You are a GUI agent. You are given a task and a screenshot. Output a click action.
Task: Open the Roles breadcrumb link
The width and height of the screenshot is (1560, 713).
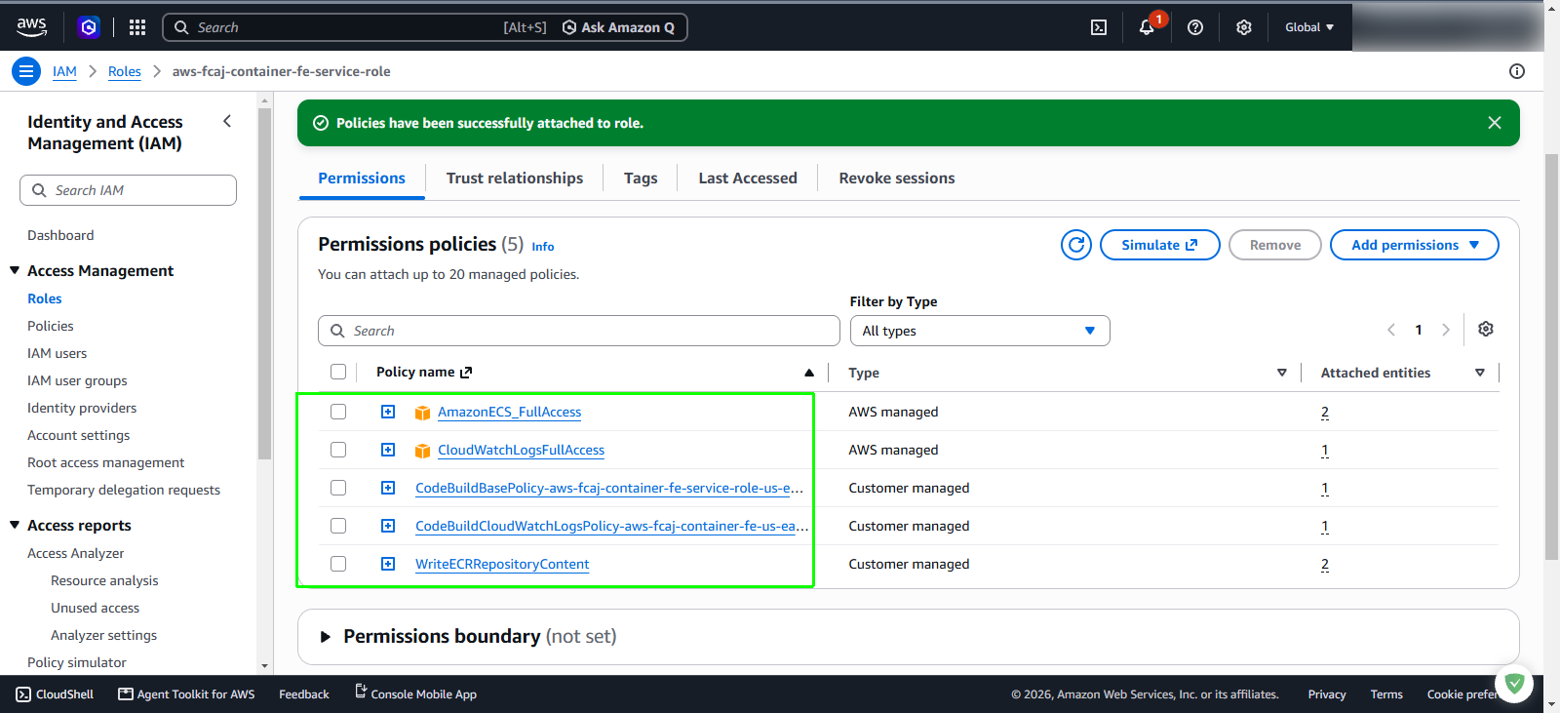coord(125,71)
